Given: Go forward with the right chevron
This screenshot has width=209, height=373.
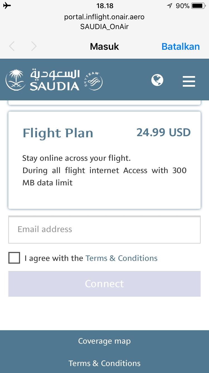Looking at the screenshot, I should click(34, 46).
